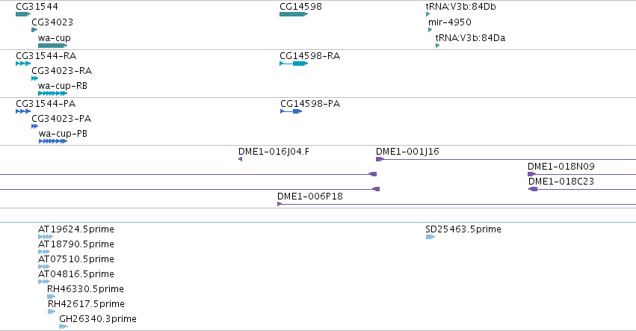This screenshot has width=636, height=331.
Task: Select the CG14598 gene glyph bar
Action: (x=294, y=14)
